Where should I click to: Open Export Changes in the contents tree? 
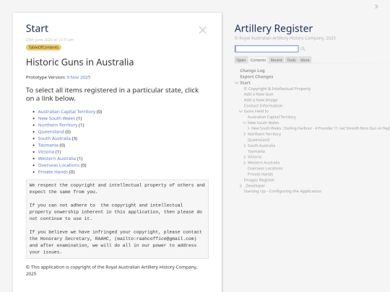click(x=256, y=76)
